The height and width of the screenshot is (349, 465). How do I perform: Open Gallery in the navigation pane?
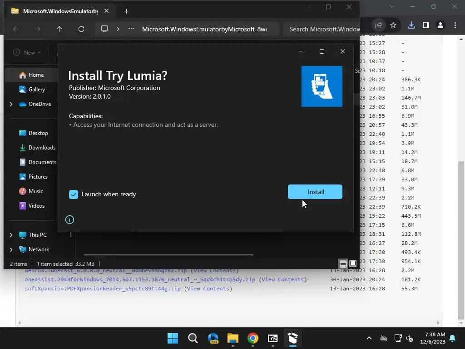(x=32, y=90)
